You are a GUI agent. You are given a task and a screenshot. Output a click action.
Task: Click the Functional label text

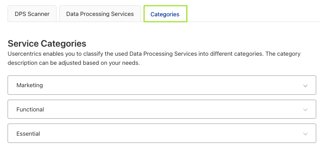point(30,110)
